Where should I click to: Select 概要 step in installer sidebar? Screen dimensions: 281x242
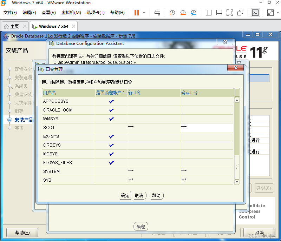click(x=19, y=111)
